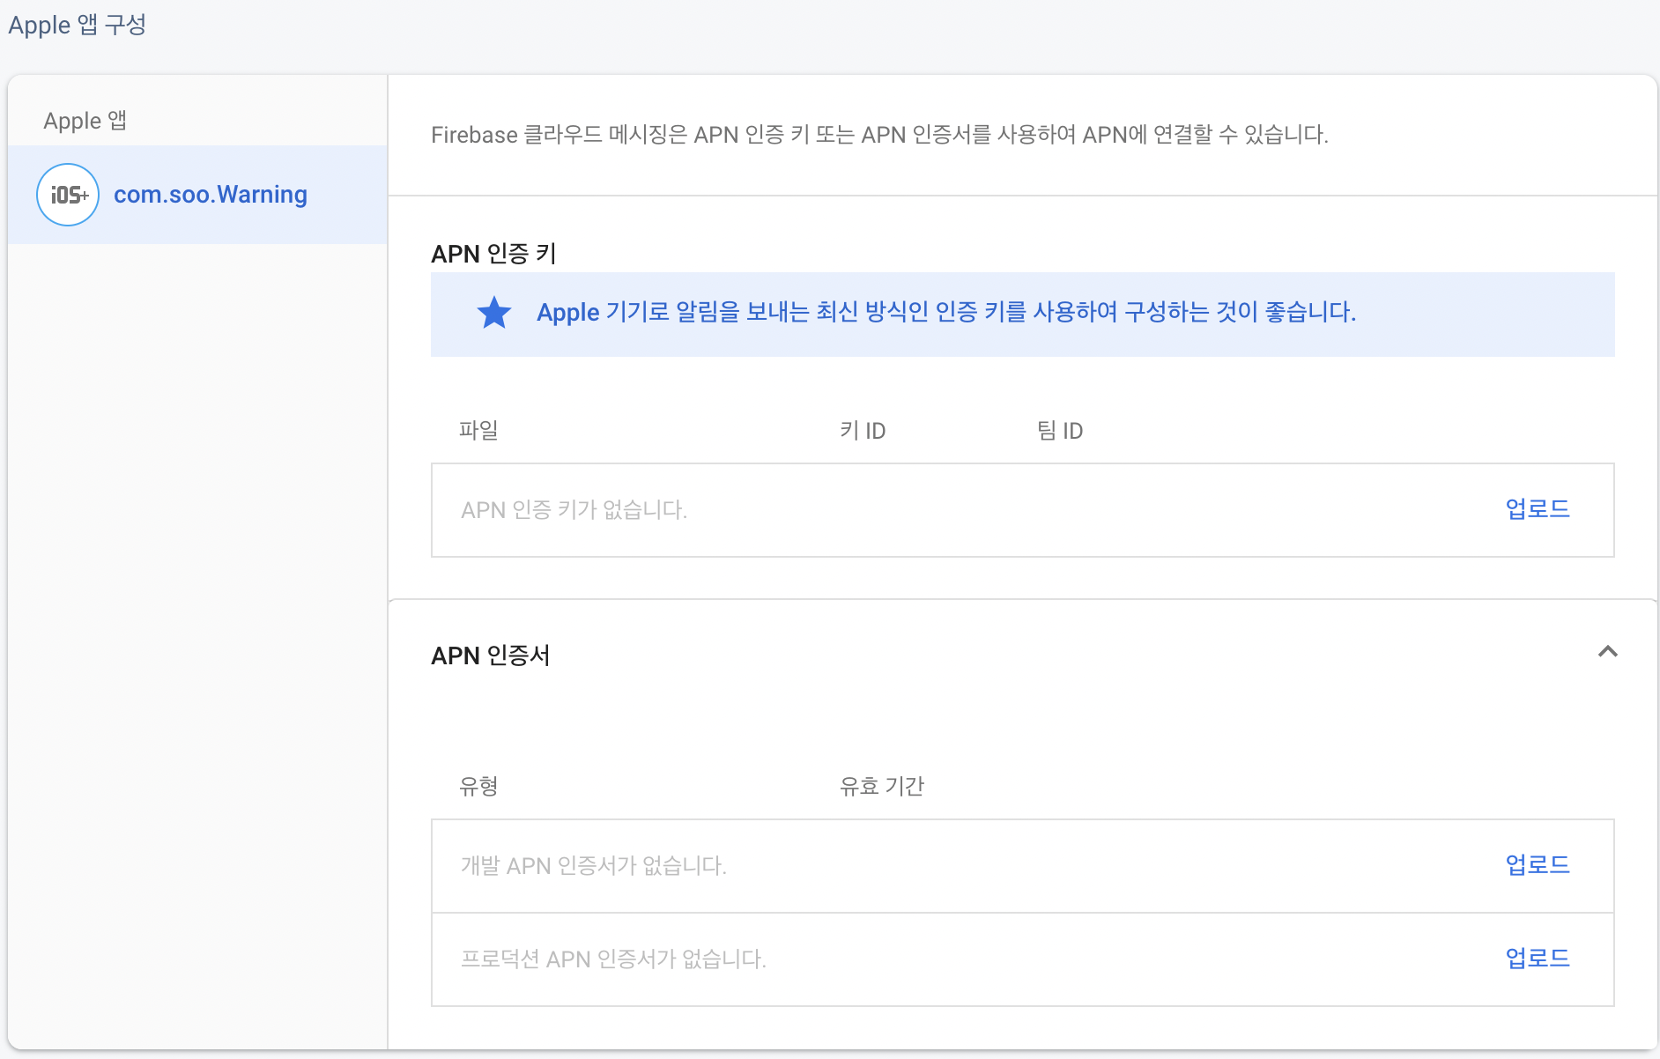Click 'APN 인증 키가 없습니다.' text
This screenshot has height=1059, width=1660.
click(574, 510)
